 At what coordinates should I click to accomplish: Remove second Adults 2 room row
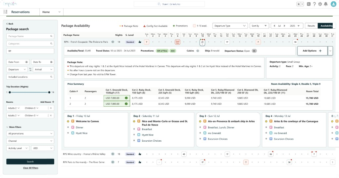[x=51, y=116]
